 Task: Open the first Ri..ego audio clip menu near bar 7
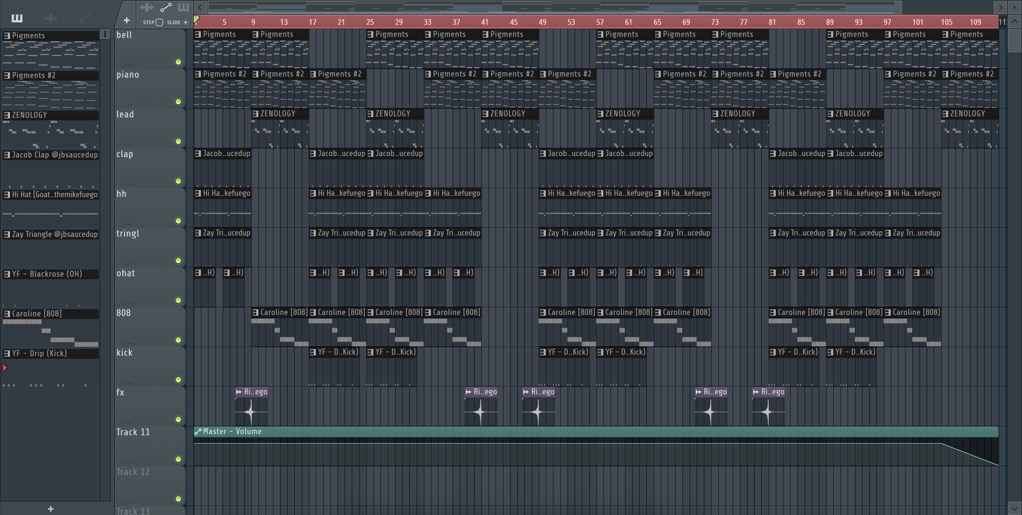[239, 392]
